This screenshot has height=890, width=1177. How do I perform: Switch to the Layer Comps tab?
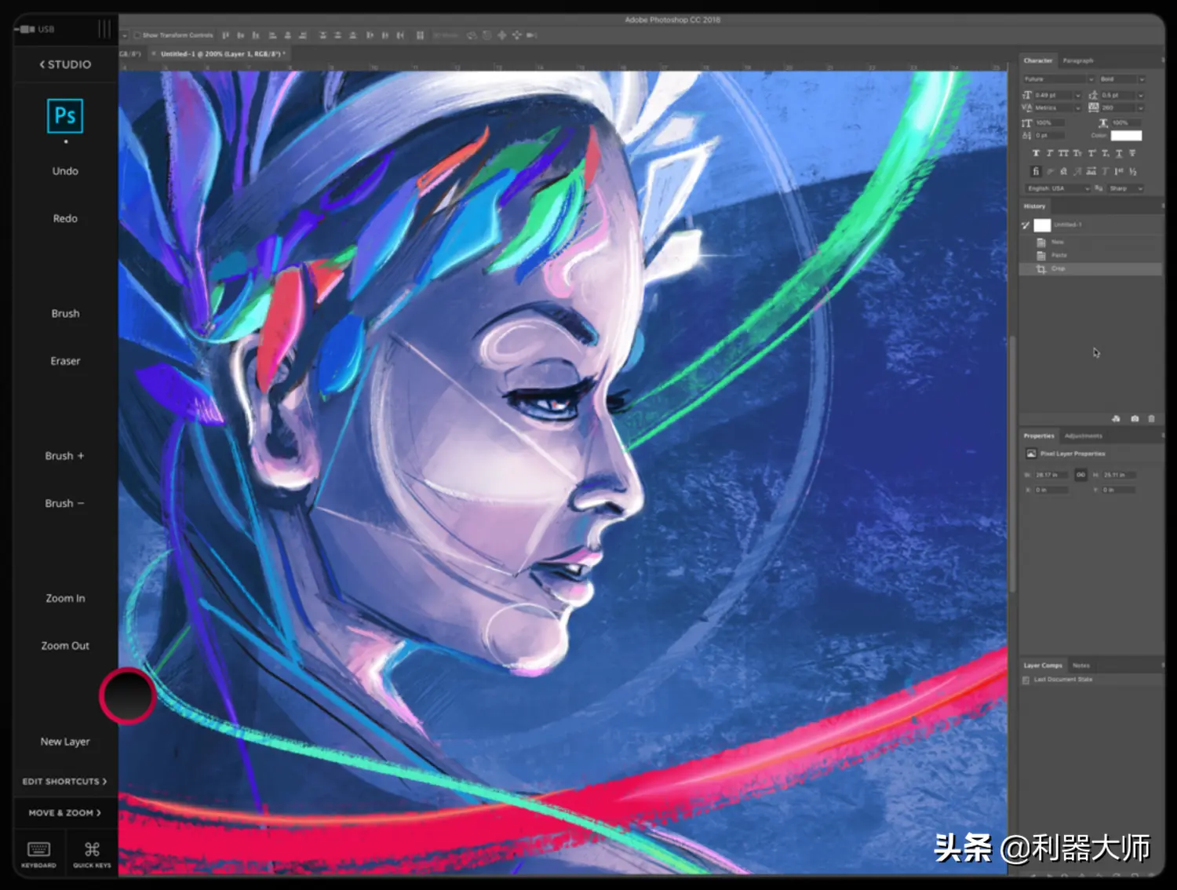point(1043,666)
